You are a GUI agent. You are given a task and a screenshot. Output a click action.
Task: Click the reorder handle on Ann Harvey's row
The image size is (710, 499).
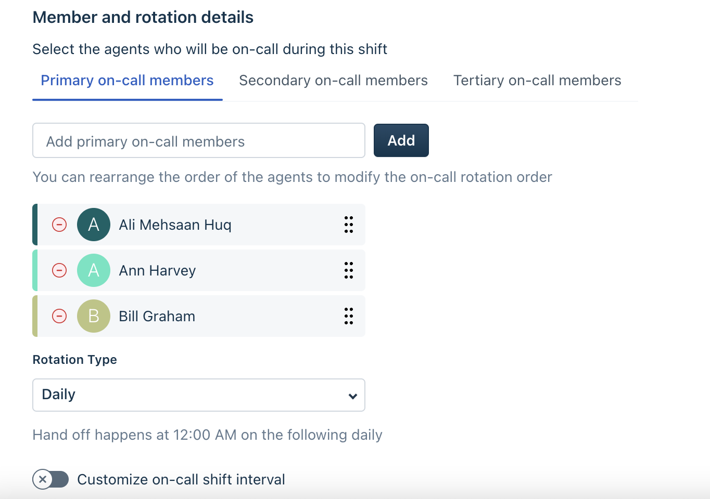click(349, 270)
